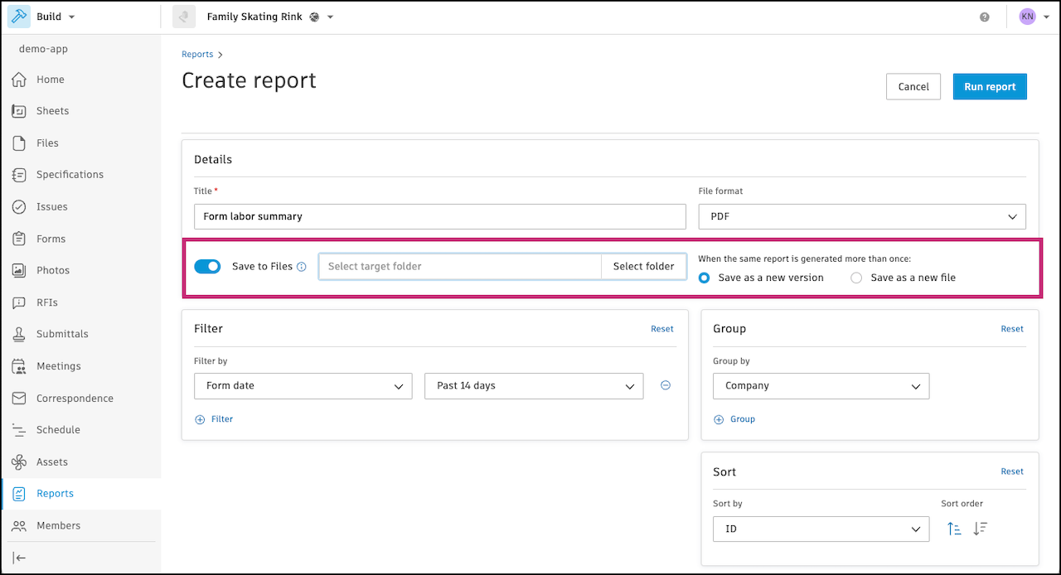The image size is (1061, 575).
Task: Click the Build hammer product icon
Action: click(19, 17)
